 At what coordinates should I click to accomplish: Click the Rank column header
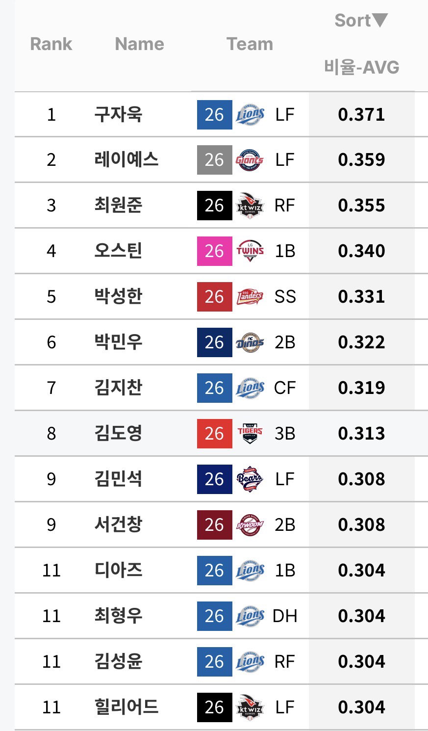click(51, 44)
